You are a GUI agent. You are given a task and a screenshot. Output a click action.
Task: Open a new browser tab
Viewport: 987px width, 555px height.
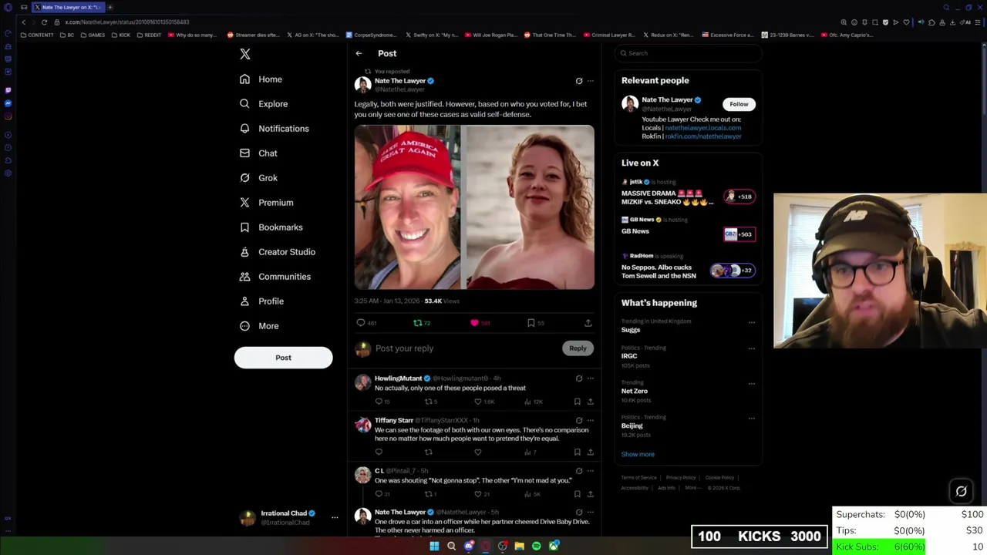(x=110, y=7)
